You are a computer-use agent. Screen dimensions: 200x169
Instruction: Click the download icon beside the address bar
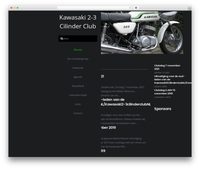(136, 8)
